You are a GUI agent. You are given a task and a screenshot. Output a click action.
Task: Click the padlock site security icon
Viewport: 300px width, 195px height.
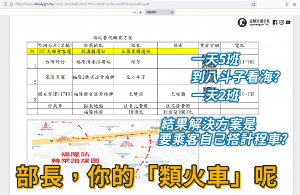coord(12,4)
